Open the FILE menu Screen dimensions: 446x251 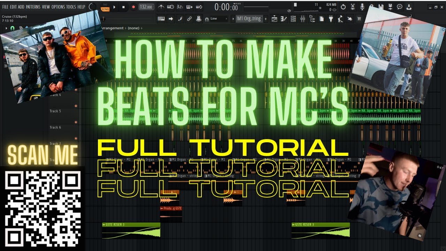[5, 7]
